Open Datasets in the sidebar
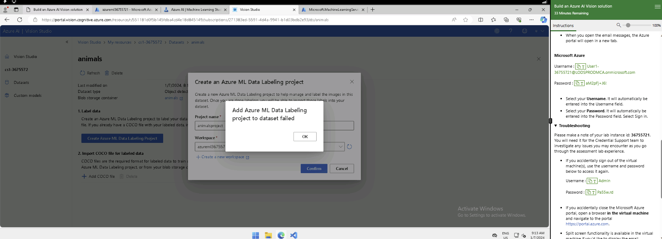Viewport: 662px width, 239px height. pos(17,82)
